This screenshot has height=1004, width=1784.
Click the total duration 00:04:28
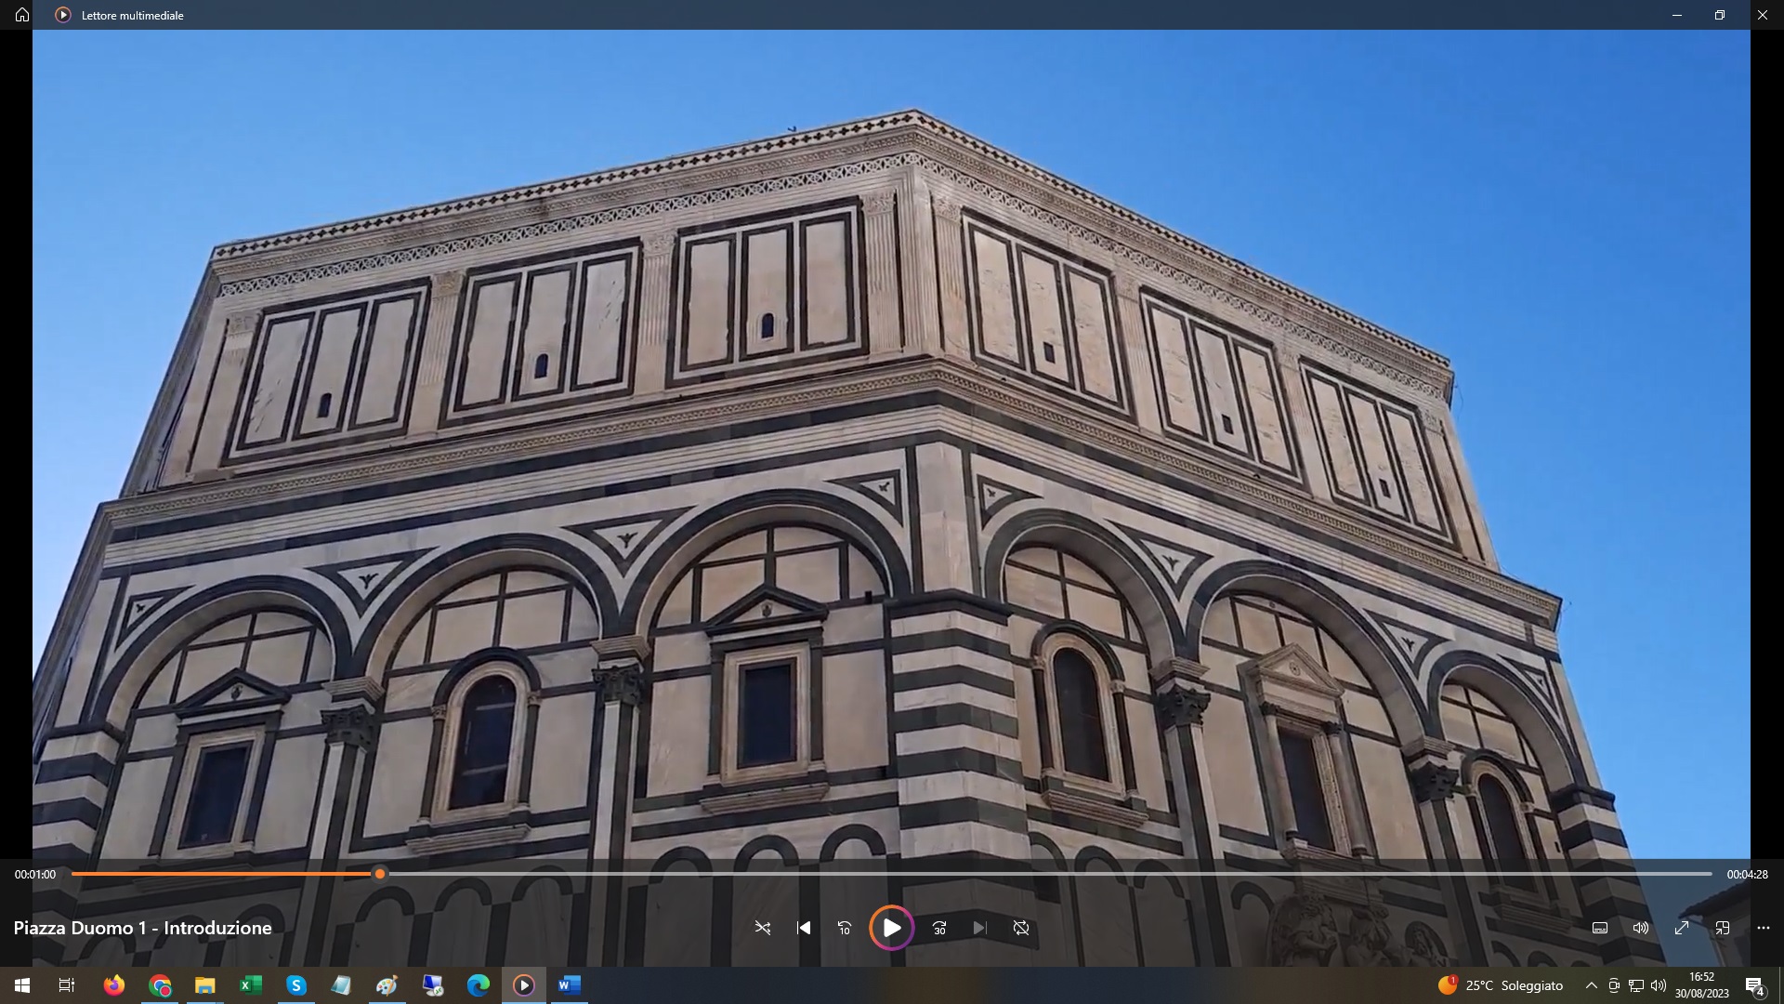[1748, 875]
